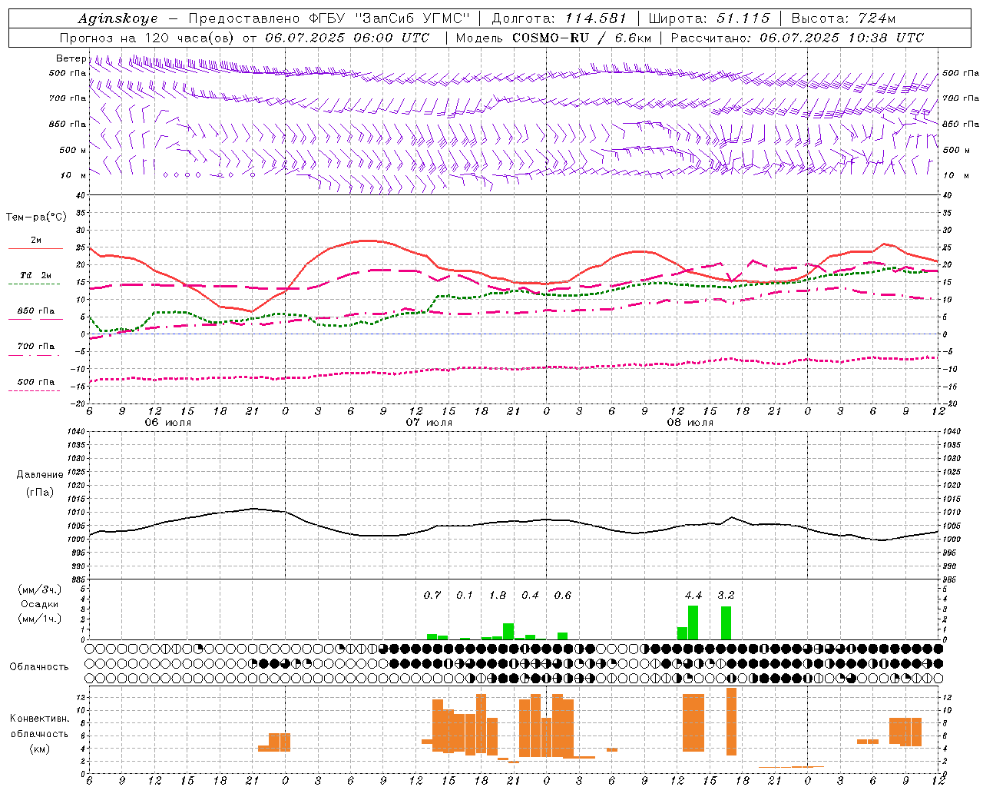Click the date label 06 июля

tap(169, 423)
